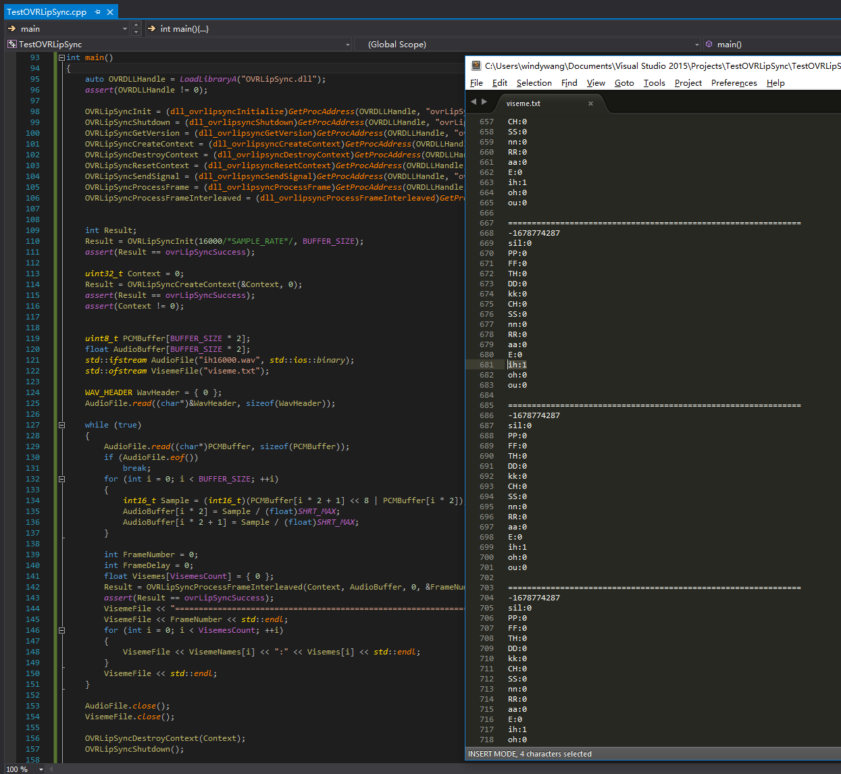Close the viseme.txt tab

[x=590, y=103]
